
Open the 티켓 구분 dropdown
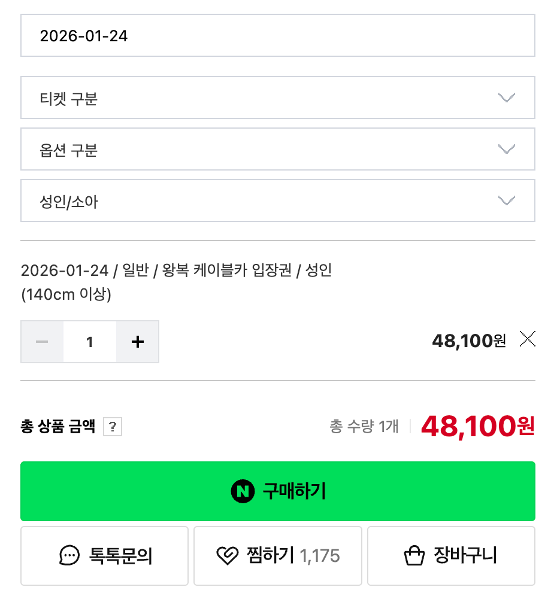277,98
